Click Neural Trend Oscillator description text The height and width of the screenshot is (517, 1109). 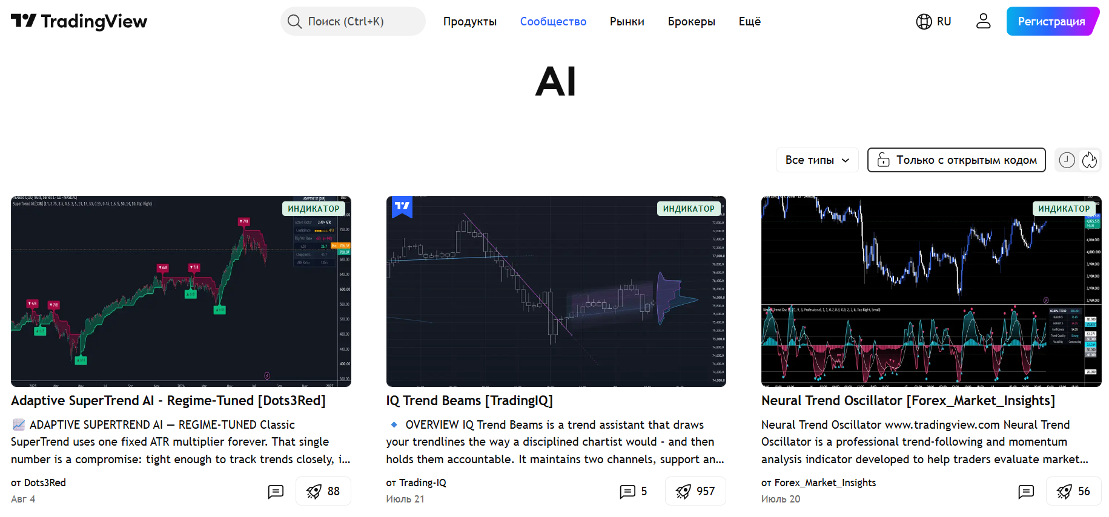point(925,442)
